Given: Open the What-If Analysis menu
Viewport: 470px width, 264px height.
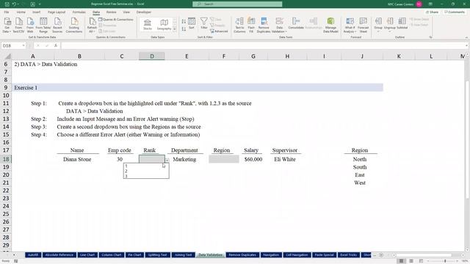Looking at the screenshot, I should point(350,25).
